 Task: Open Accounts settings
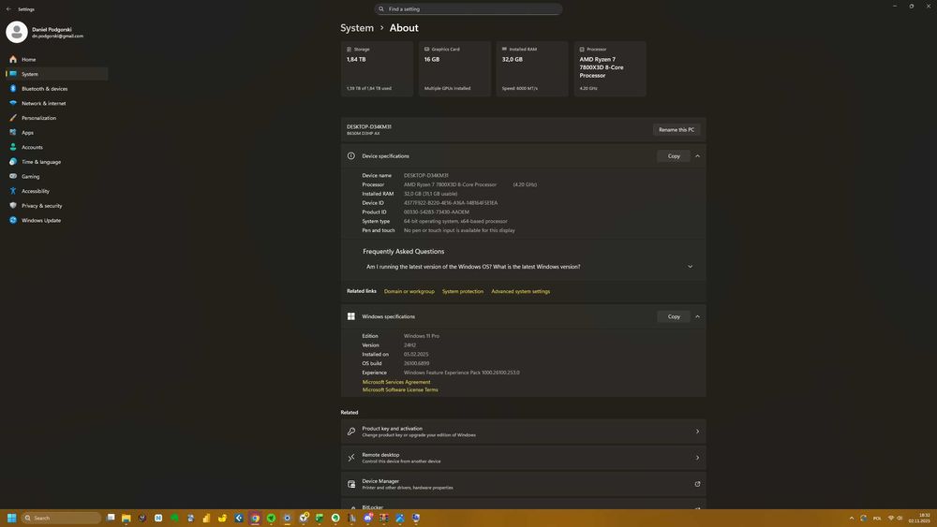coord(32,147)
